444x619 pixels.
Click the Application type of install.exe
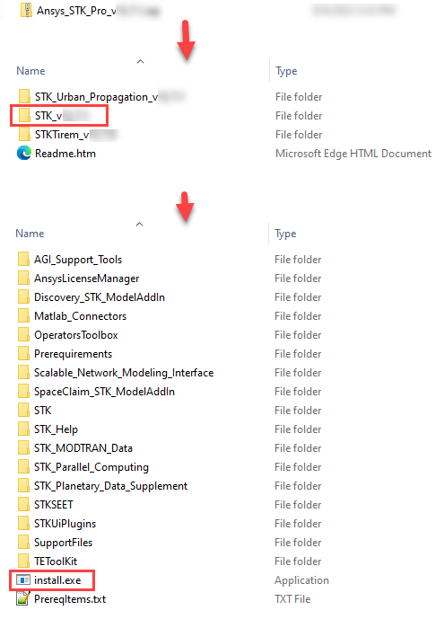point(301,580)
